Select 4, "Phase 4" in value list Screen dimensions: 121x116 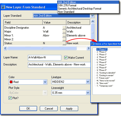tap(102, 57)
